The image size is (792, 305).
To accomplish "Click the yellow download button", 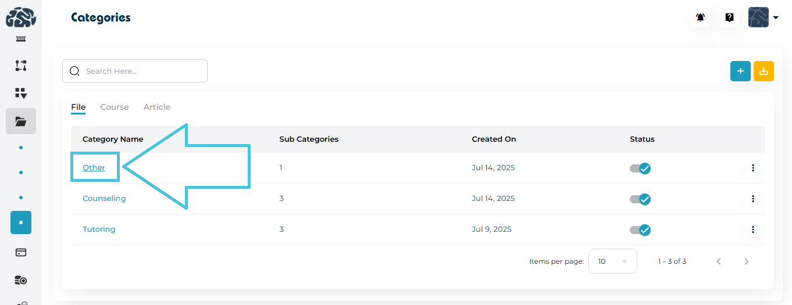I will [764, 71].
